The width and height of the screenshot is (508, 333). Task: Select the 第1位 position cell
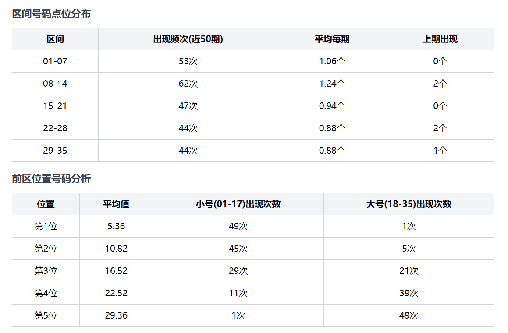pyautogui.click(x=46, y=226)
